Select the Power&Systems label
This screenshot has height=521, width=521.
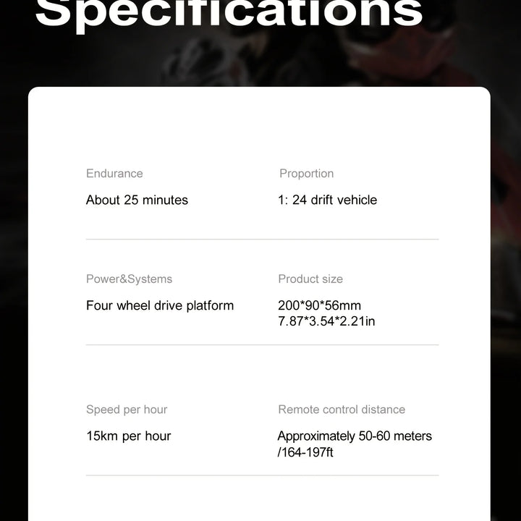(130, 279)
